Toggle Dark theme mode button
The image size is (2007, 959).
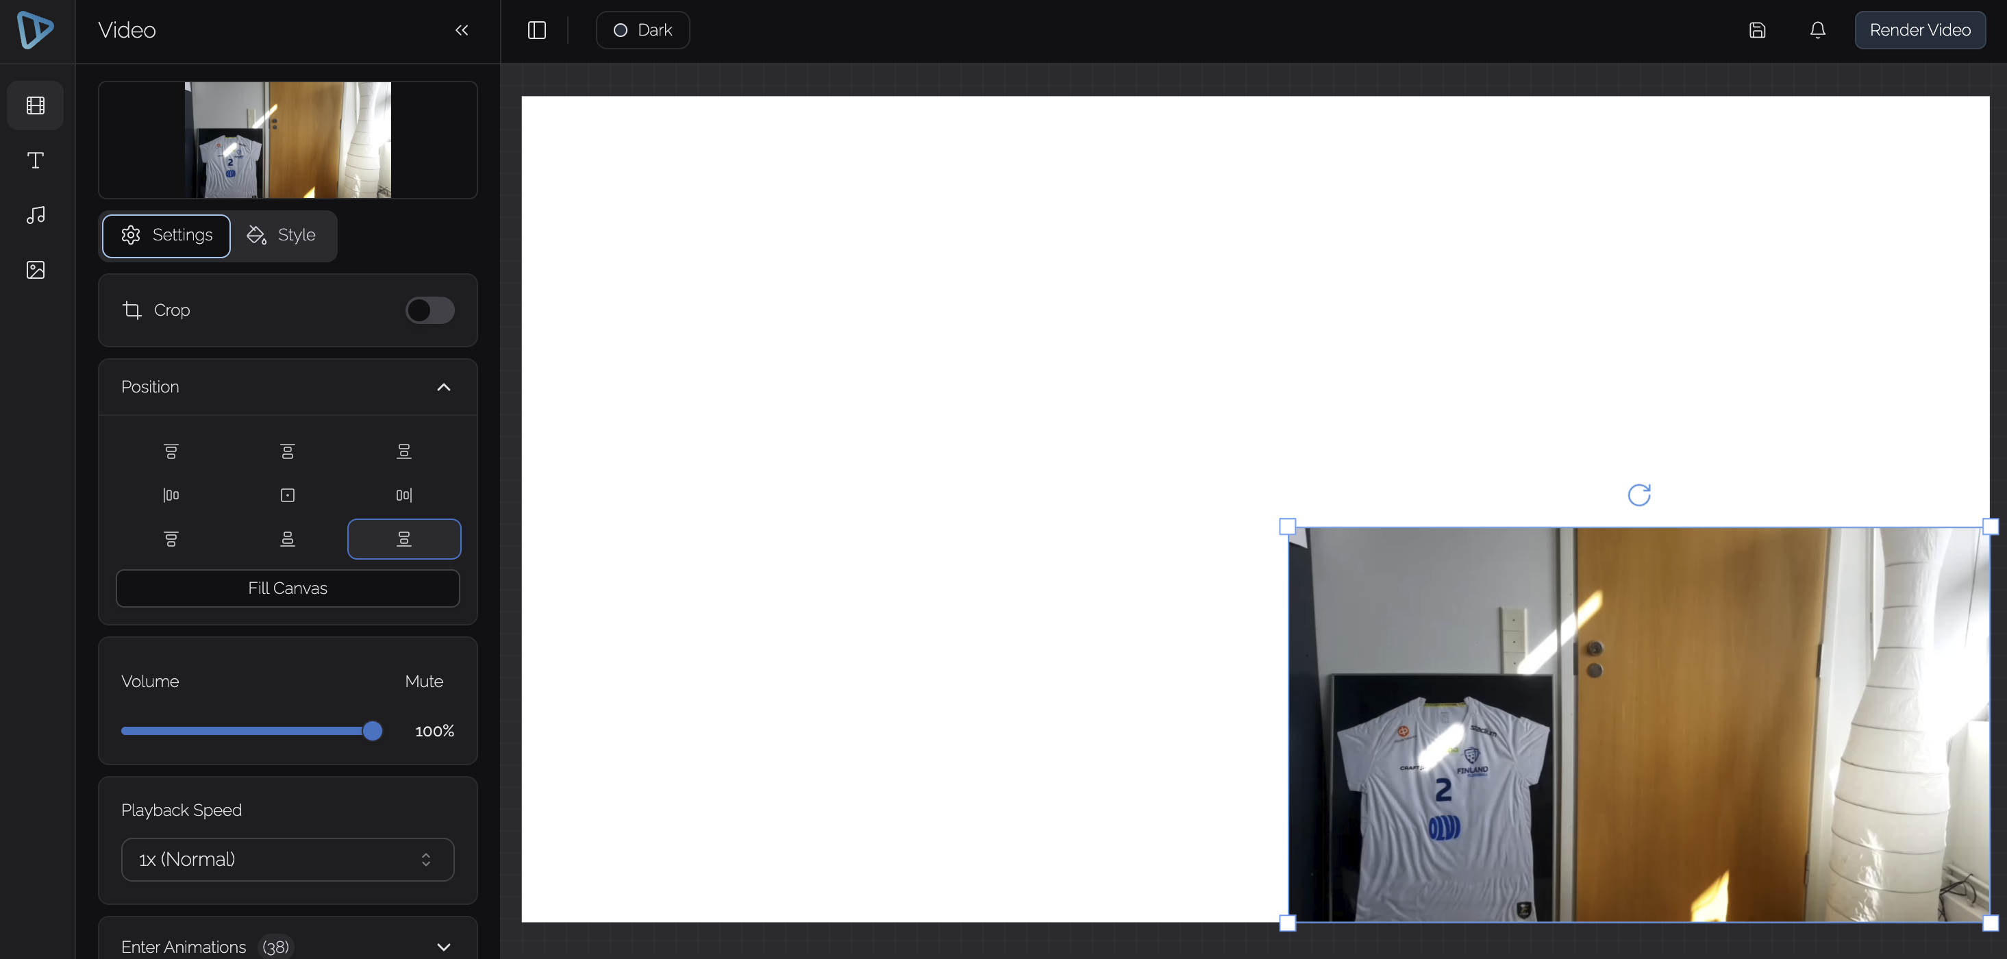click(643, 30)
